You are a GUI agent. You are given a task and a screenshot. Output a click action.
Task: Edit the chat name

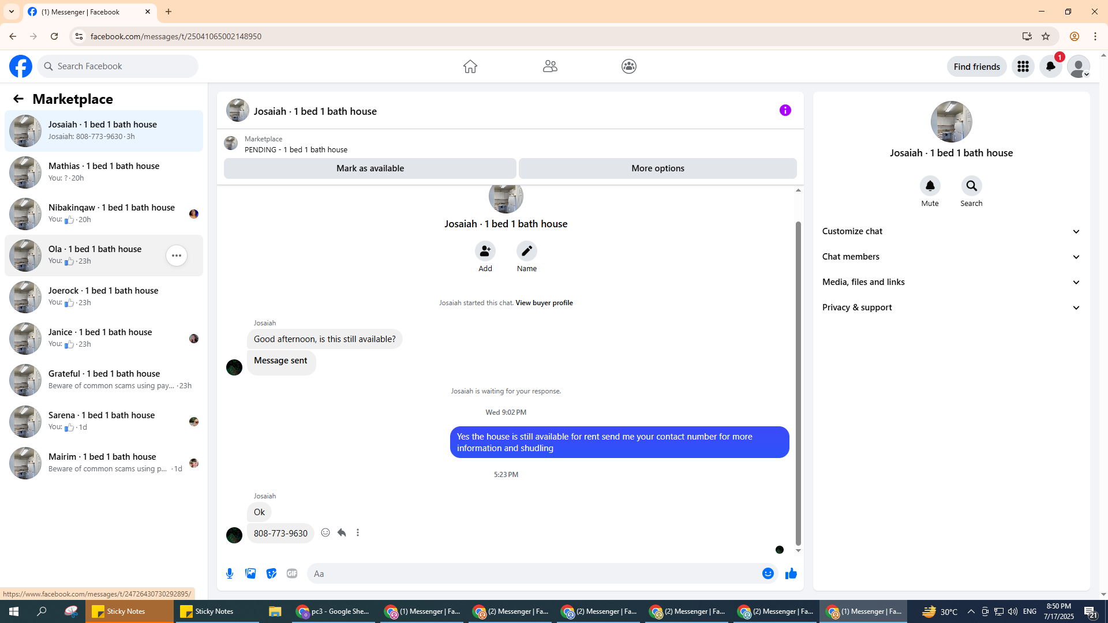[527, 251]
